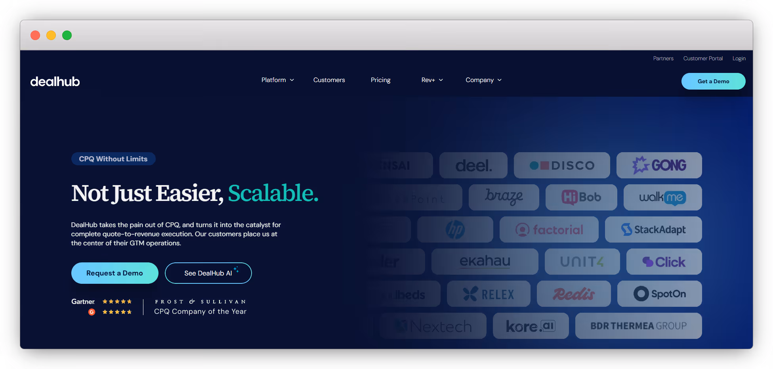
Task: Click the ekahau customer logo
Action: pyautogui.click(x=485, y=262)
